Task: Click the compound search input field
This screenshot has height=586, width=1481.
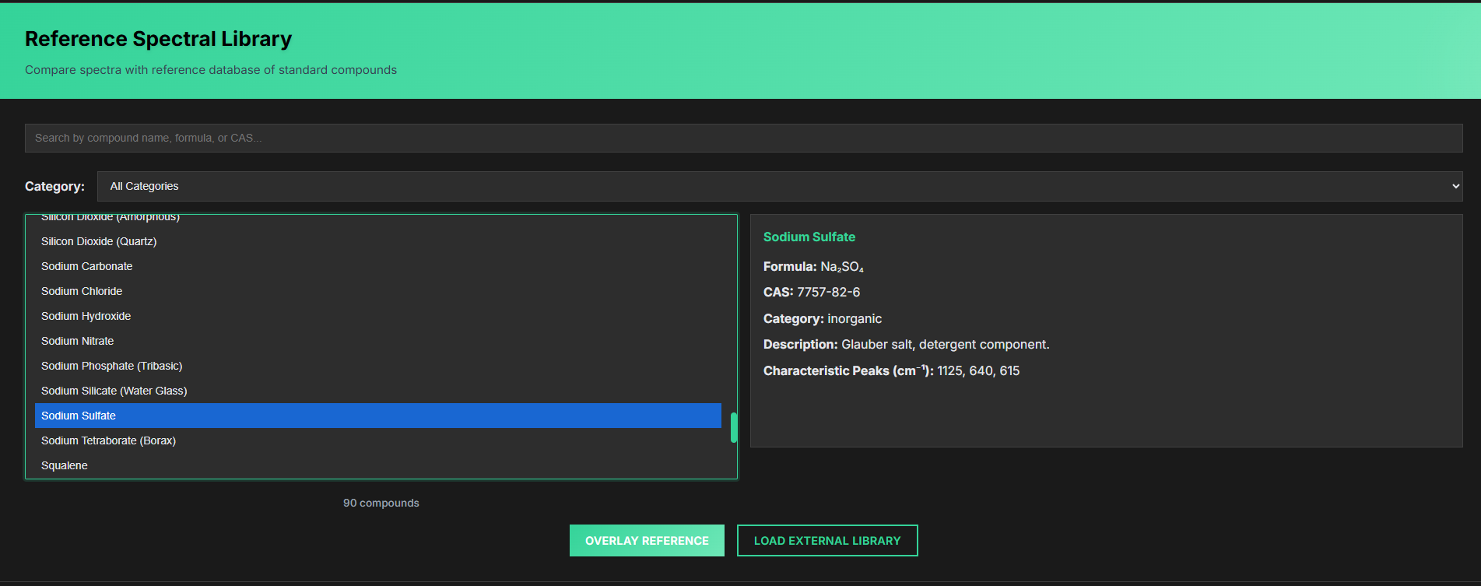Action: point(743,138)
